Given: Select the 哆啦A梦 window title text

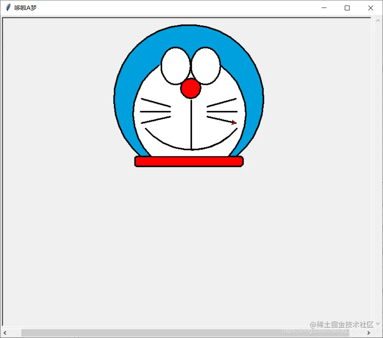Looking at the screenshot, I should point(25,7).
